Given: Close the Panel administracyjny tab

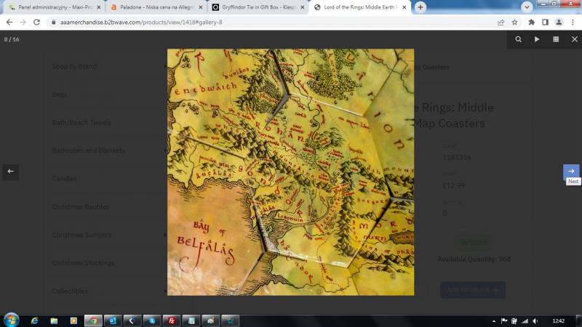Looking at the screenshot, I should (x=99, y=7).
